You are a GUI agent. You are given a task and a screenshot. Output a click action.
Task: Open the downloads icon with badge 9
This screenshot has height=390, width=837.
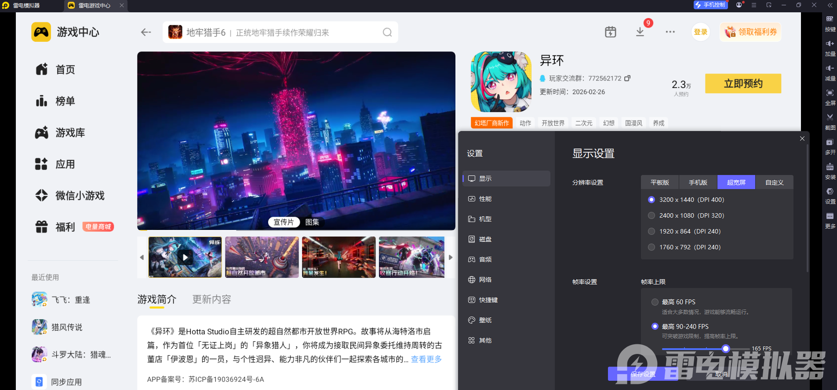pos(640,32)
